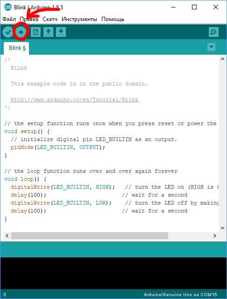Image resolution: width=227 pixels, height=299 pixels.
Task: Click the Arduino logo in title bar
Action: point(8,7)
